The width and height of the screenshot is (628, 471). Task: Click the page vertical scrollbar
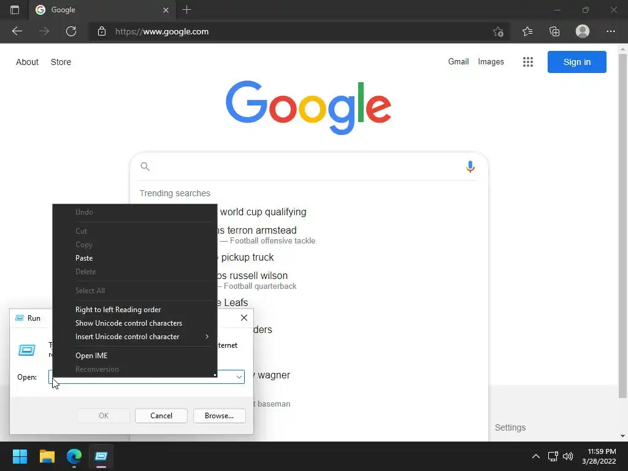(x=622, y=224)
